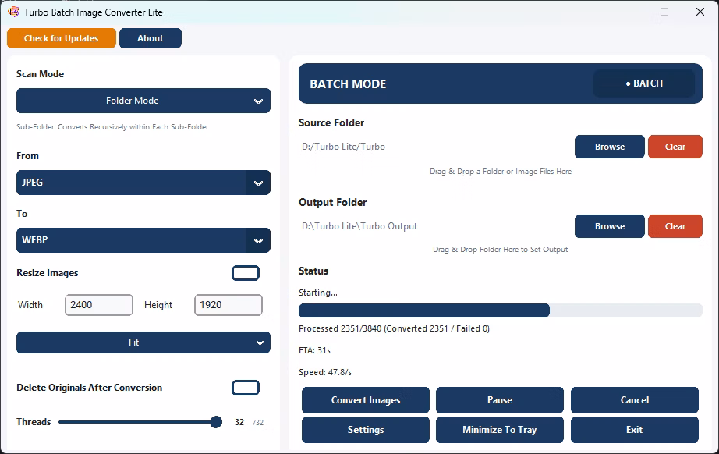719x454 pixels.
Task: Pause the conversion
Action: (499, 400)
